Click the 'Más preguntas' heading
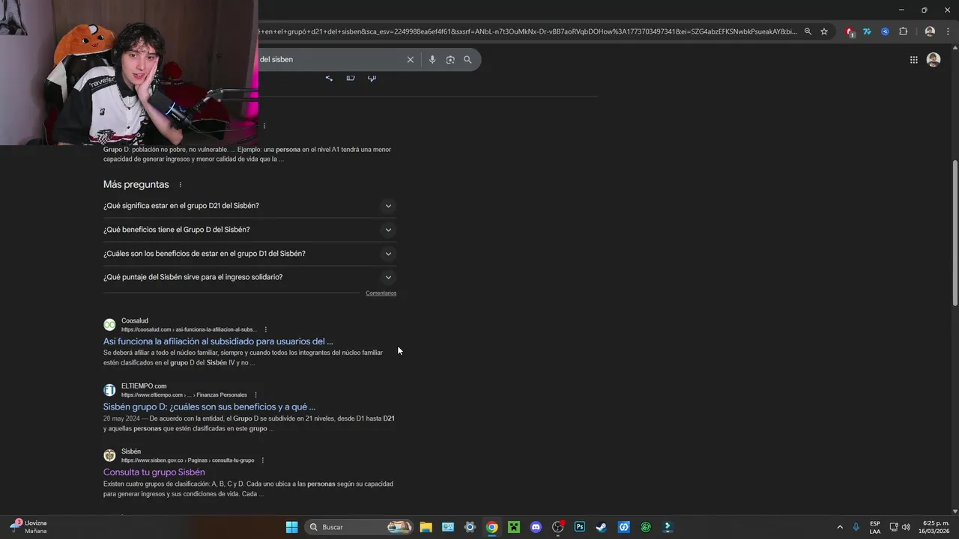Viewport: 959px width, 539px height. pyautogui.click(x=136, y=185)
